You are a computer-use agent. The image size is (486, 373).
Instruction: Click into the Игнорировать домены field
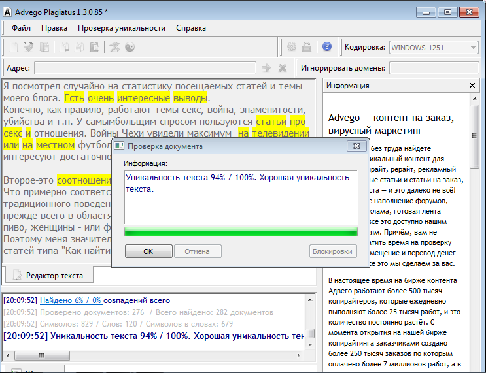coord(434,68)
